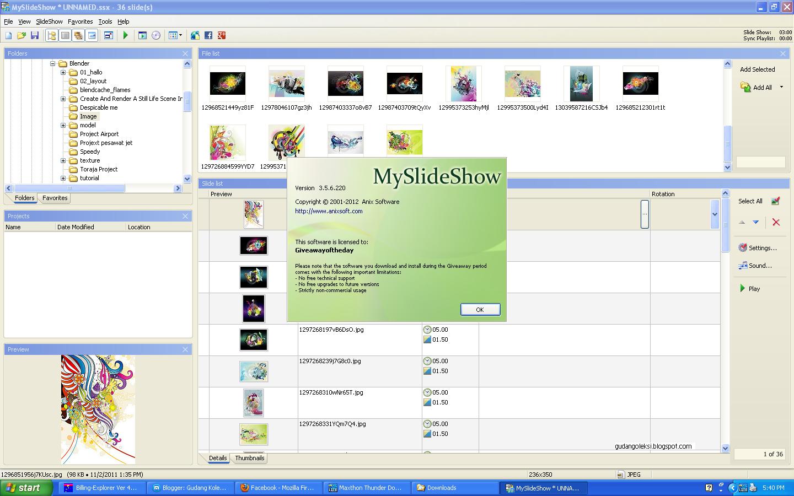Click the web upload globe toolbar icon
Image resolution: width=794 pixels, height=496 pixels.
pyautogui.click(x=195, y=35)
